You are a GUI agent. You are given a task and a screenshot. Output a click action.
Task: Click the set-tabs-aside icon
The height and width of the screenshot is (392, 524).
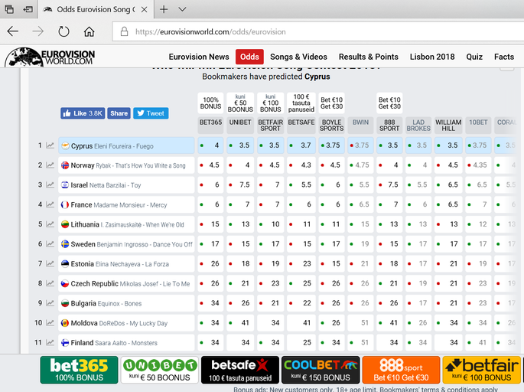(x=28, y=9)
